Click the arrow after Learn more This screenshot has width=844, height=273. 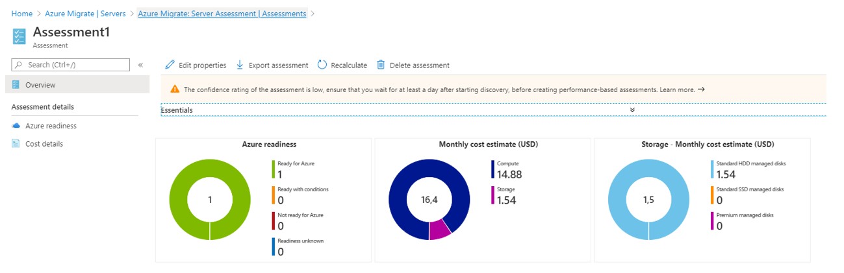[701, 89]
